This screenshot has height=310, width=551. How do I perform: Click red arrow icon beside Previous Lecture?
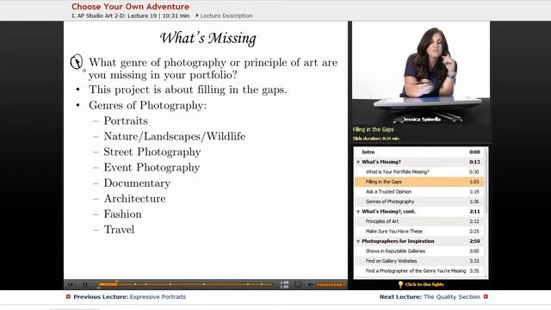[68, 296]
